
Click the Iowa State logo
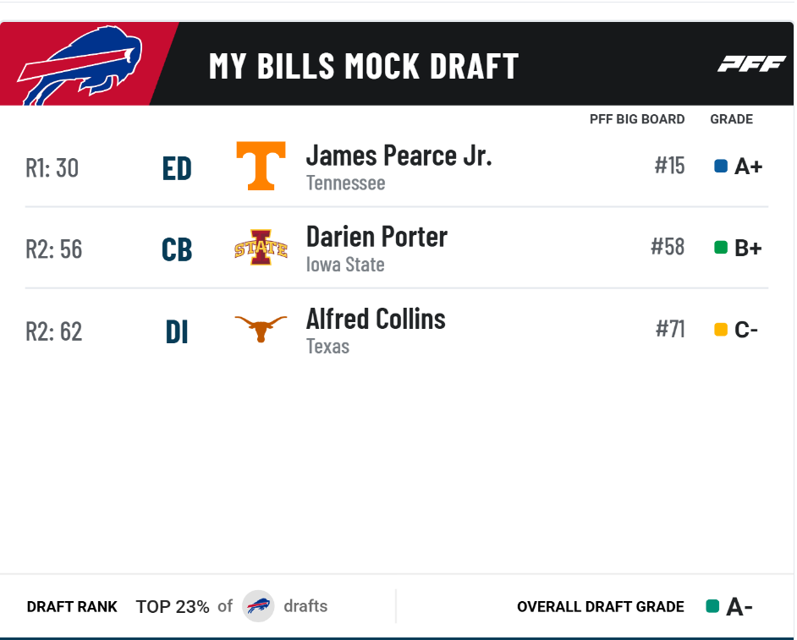click(261, 248)
